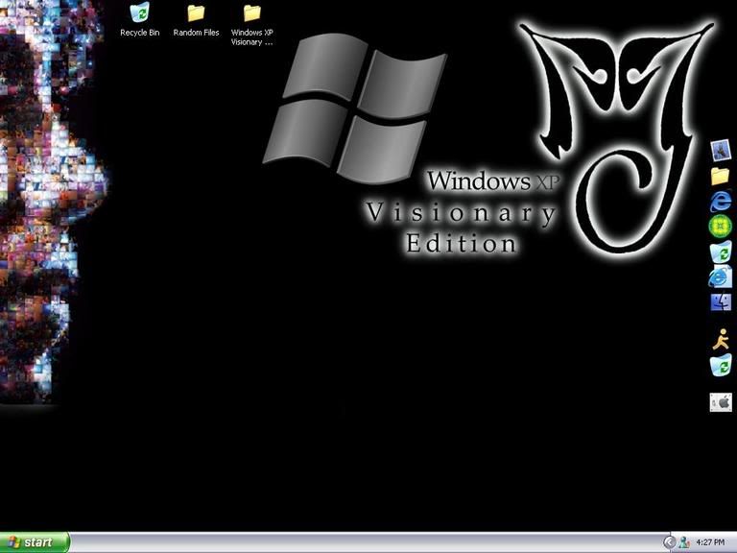
Task: Open the Finder face dock icon
Action: pos(721,301)
